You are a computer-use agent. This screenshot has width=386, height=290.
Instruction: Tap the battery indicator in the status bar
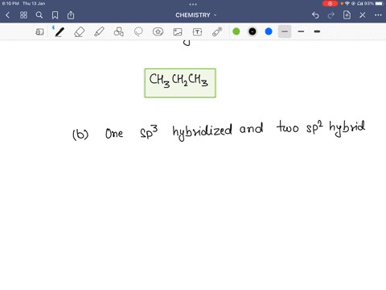tap(380, 3)
